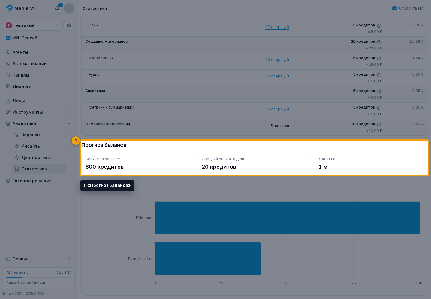Click the AI-кредиты progress bar
Viewport: 431px width, 299px height.
pos(39,278)
